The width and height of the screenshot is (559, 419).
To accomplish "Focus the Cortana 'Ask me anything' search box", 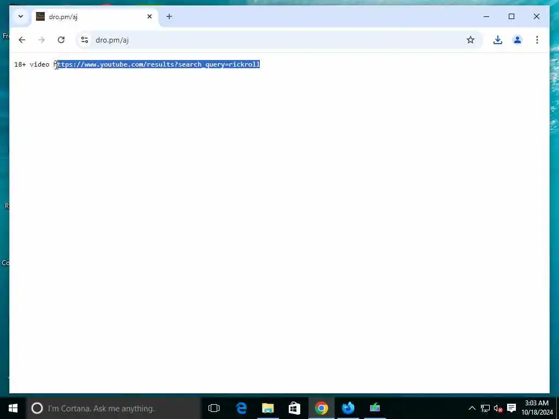I will tap(114, 408).
